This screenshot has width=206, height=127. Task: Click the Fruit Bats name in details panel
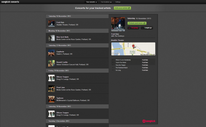point(115,34)
